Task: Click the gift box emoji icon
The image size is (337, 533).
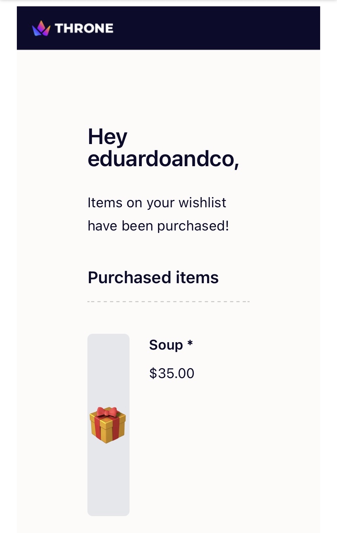Action: pyautogui.click(x=108, y=425)
